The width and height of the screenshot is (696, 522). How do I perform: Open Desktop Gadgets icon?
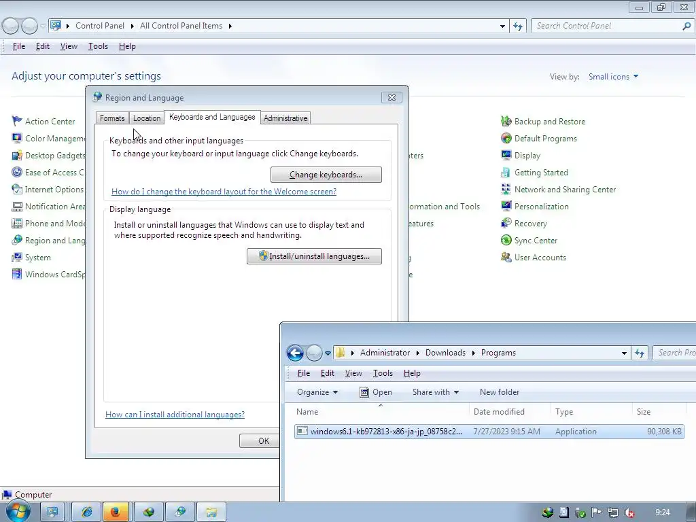click(x=17, y=156)
